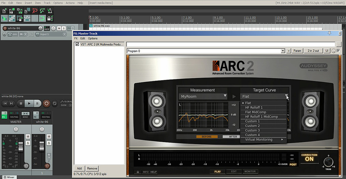Viewport: 346px width, 179px height.
Task: Open the Program 0 preset dropdown
Action: [283, 51]
